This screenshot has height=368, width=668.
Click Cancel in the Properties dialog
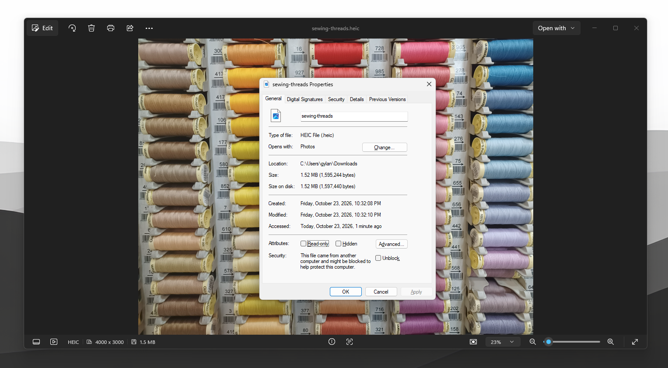(x=381, y=292)
